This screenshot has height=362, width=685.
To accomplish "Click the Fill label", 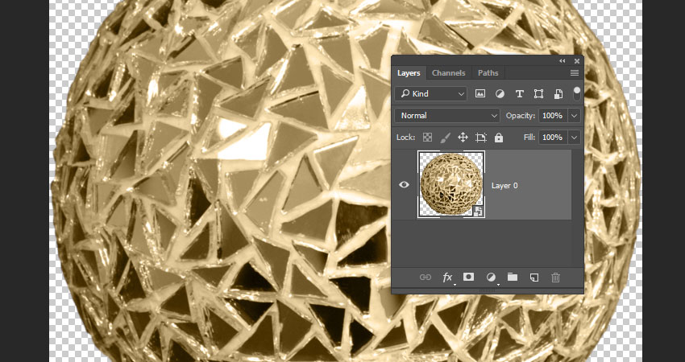I will [x=529, y=138].
